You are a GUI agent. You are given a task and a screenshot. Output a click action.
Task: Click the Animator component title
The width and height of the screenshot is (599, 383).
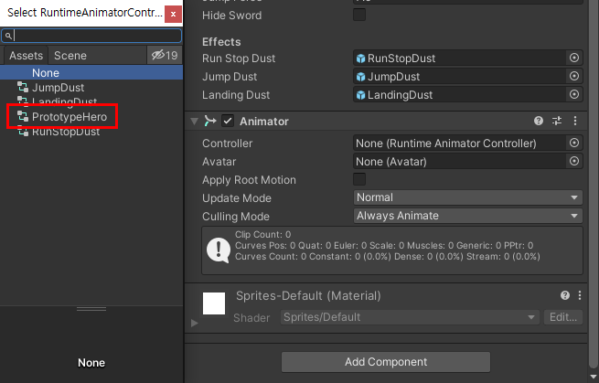point(264,122)
